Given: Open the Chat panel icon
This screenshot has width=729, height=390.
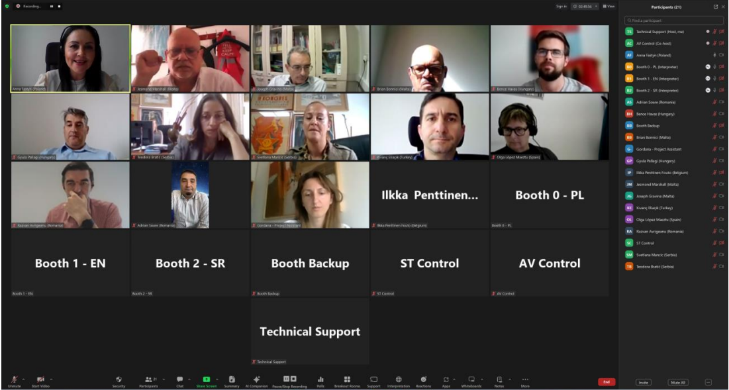Looking at the screenshot, I should (x=179, y=379).
